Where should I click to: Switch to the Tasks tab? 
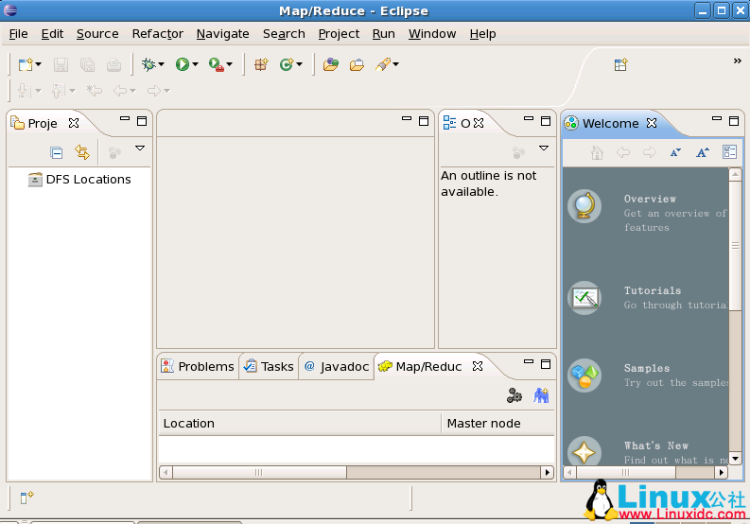click(x=269, y=367)
